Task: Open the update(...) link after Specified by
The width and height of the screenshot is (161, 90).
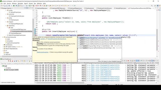Action: [43, 39]
